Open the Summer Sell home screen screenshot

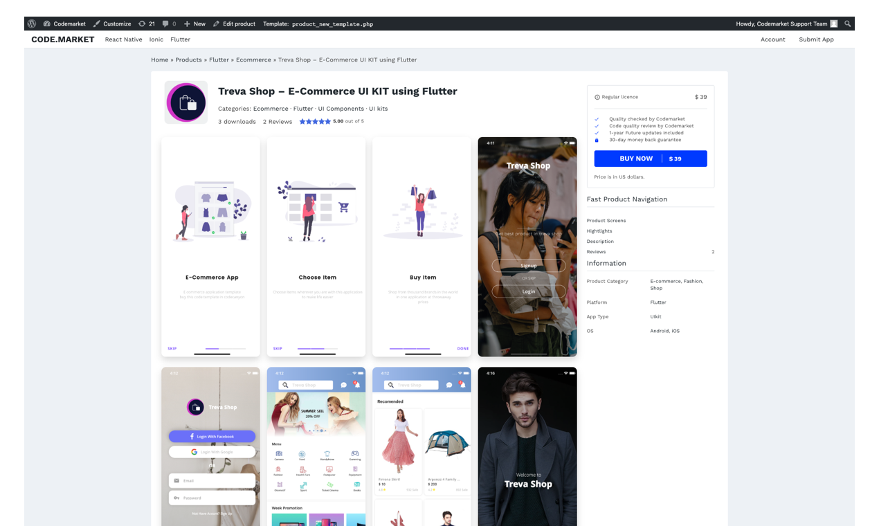(316, 446)
